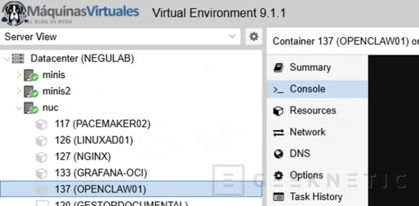Click the minis node server icon
The image size is (419, 206).
[31, 75]
